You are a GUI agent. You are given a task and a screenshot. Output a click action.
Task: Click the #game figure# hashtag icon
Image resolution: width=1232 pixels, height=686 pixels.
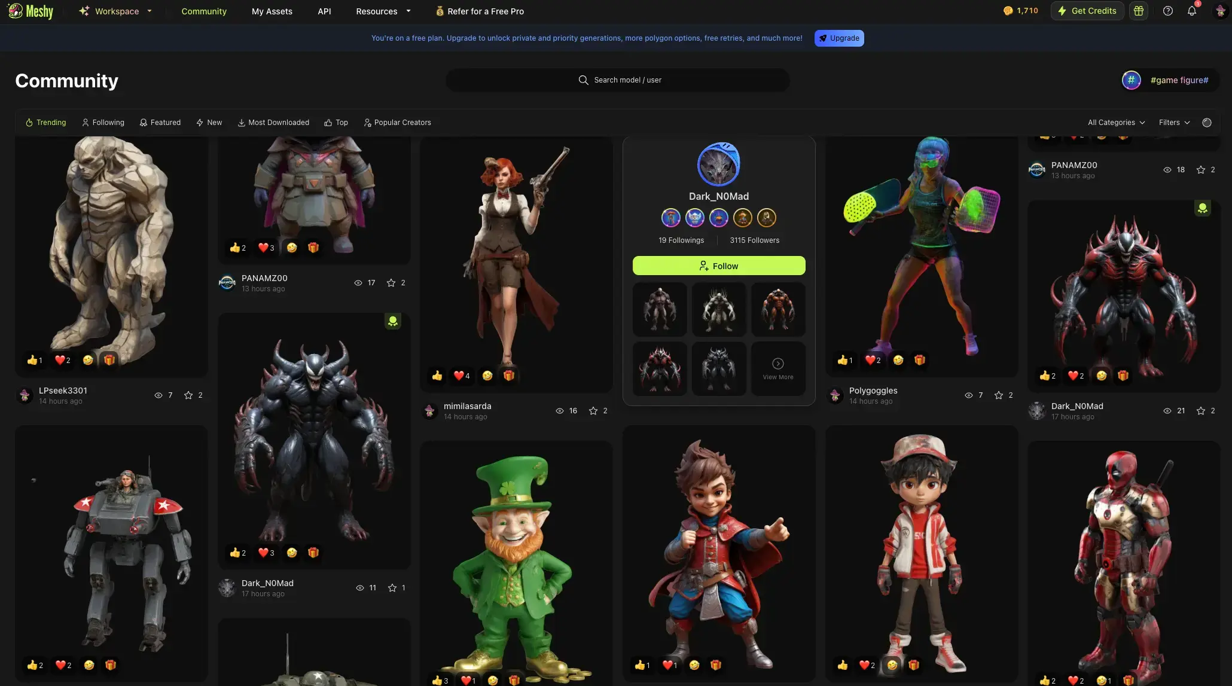click(1131, 80)
